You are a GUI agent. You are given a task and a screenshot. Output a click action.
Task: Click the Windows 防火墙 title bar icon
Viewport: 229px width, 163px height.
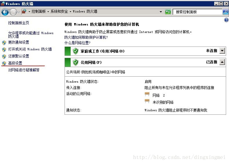[3, 4]
